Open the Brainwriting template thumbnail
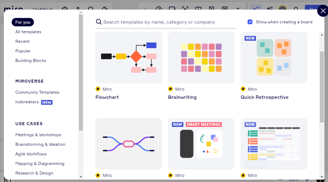328x182 pixels. pos(201,57)
